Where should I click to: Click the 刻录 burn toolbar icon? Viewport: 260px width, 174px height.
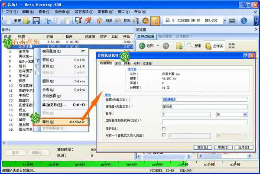pos(100,20)
